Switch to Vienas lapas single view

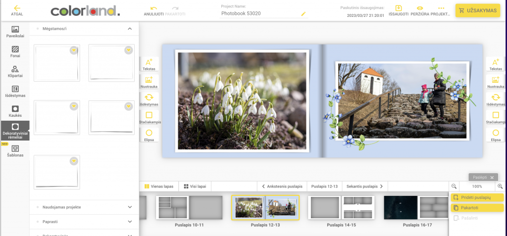159,186
